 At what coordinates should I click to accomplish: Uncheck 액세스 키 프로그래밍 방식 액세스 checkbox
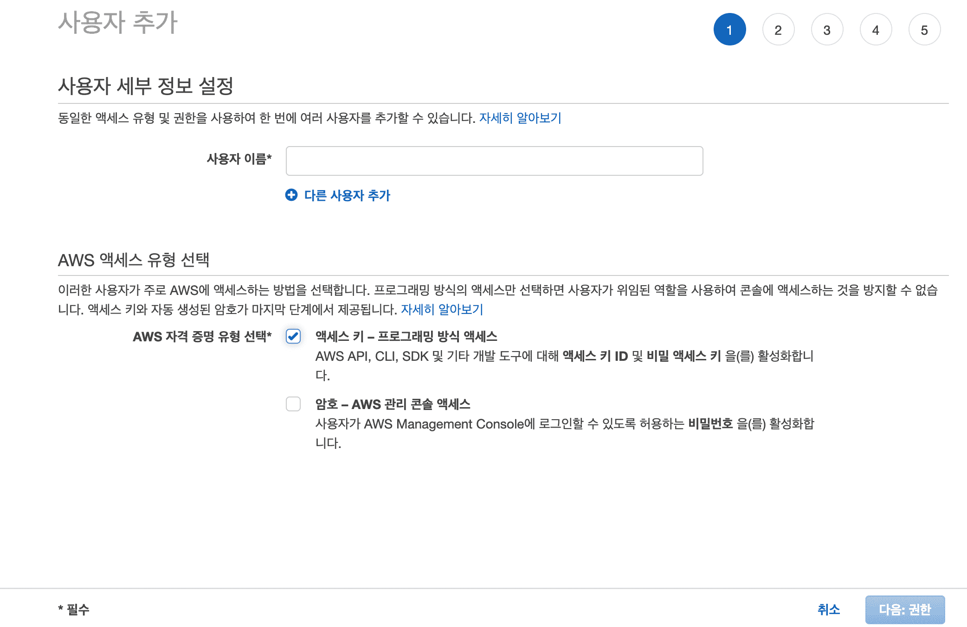(x=293, y=336)
